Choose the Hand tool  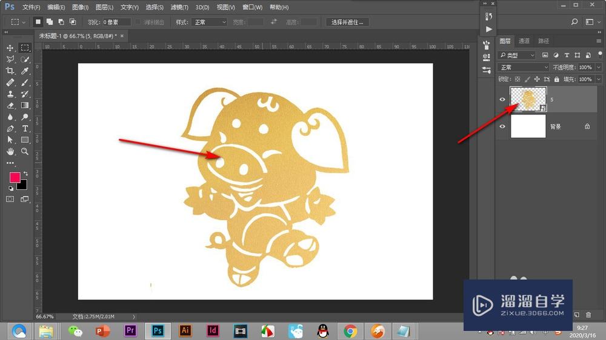tap(10, 151)
